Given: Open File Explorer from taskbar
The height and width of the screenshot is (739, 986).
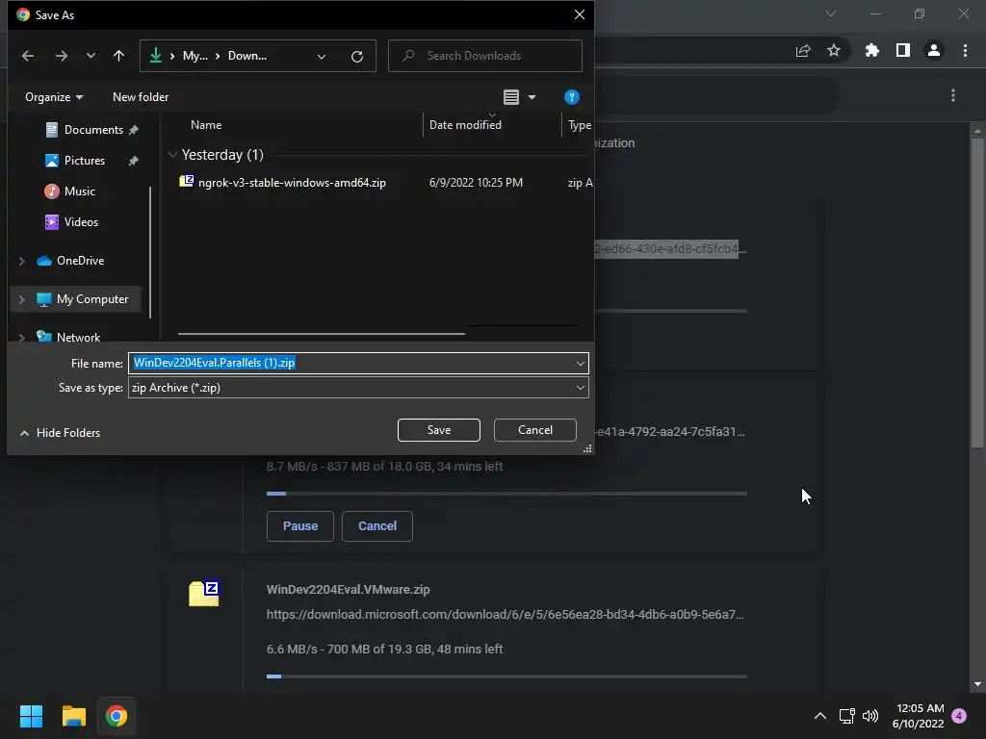Looking at the screenshot, I should coord(73,716).
